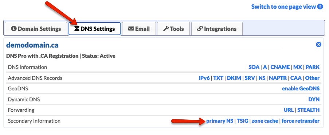
Task: Open the Tools tab
Action: 173,29
